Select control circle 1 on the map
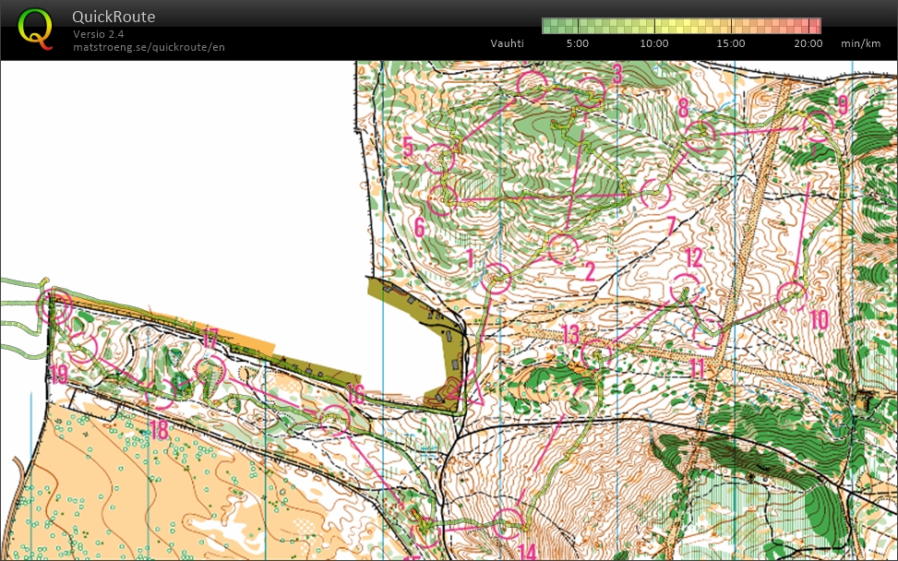This screenshot has height=561, width=898. point(497,278)
